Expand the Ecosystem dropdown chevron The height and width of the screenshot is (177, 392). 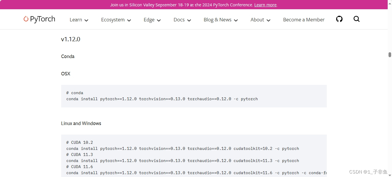(x=129, y=21)
